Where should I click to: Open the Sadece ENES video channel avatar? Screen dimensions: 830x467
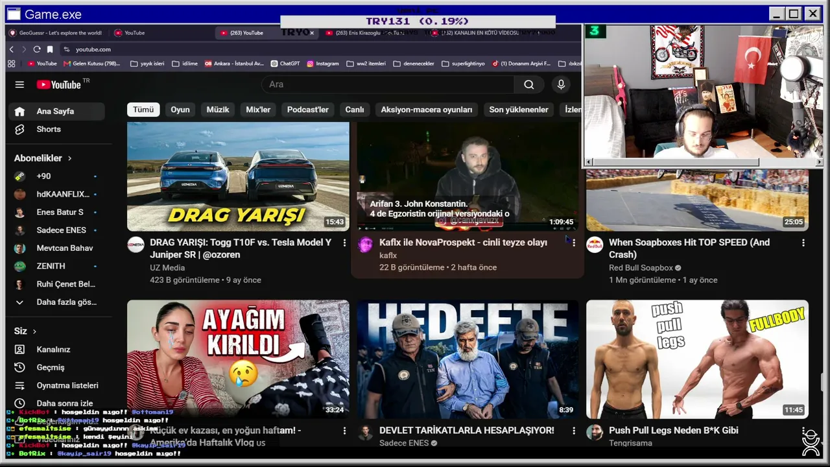366,433
